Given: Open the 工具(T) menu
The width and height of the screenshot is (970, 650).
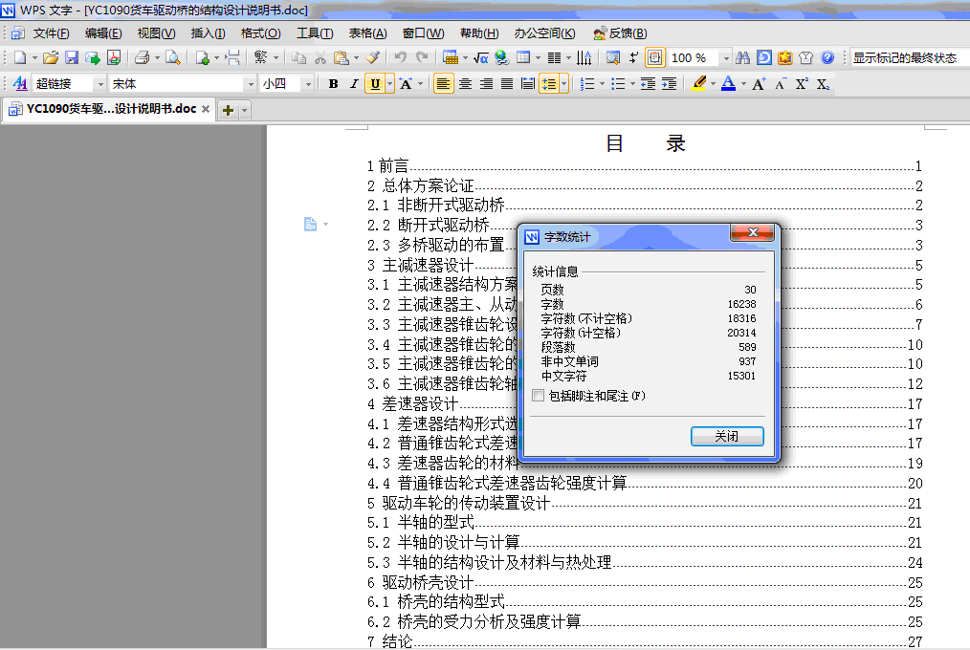Looking at the screenshot, I should [x=315, y=33].
